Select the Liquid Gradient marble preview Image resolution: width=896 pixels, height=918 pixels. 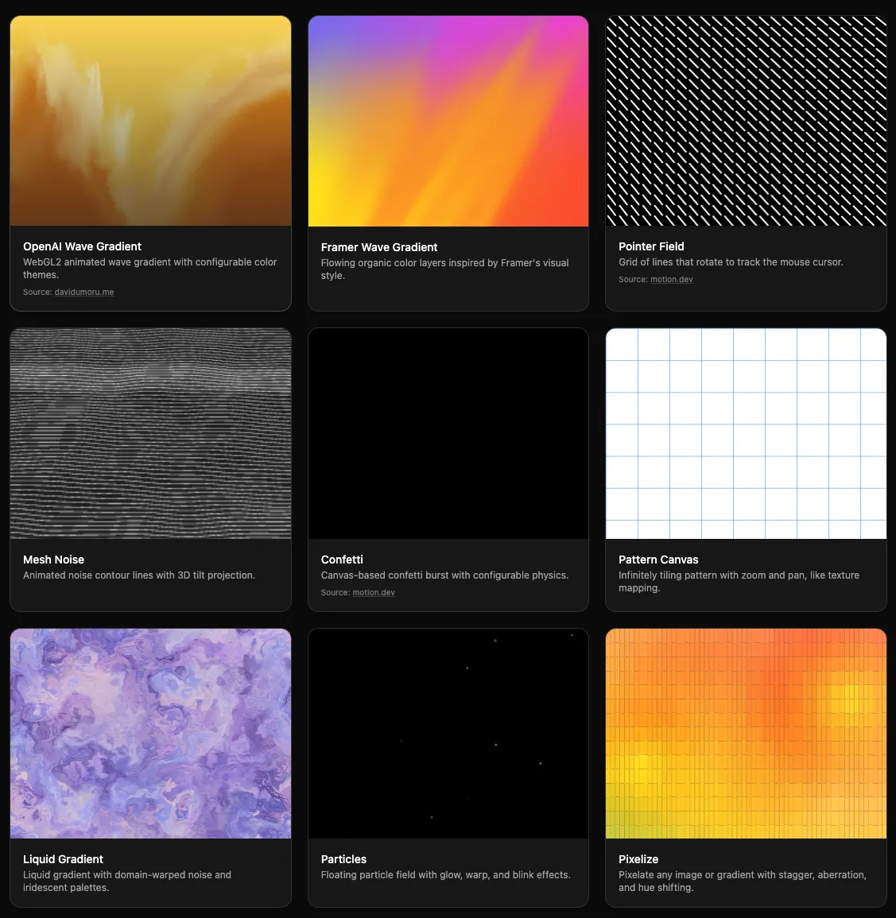click(150, 733)
